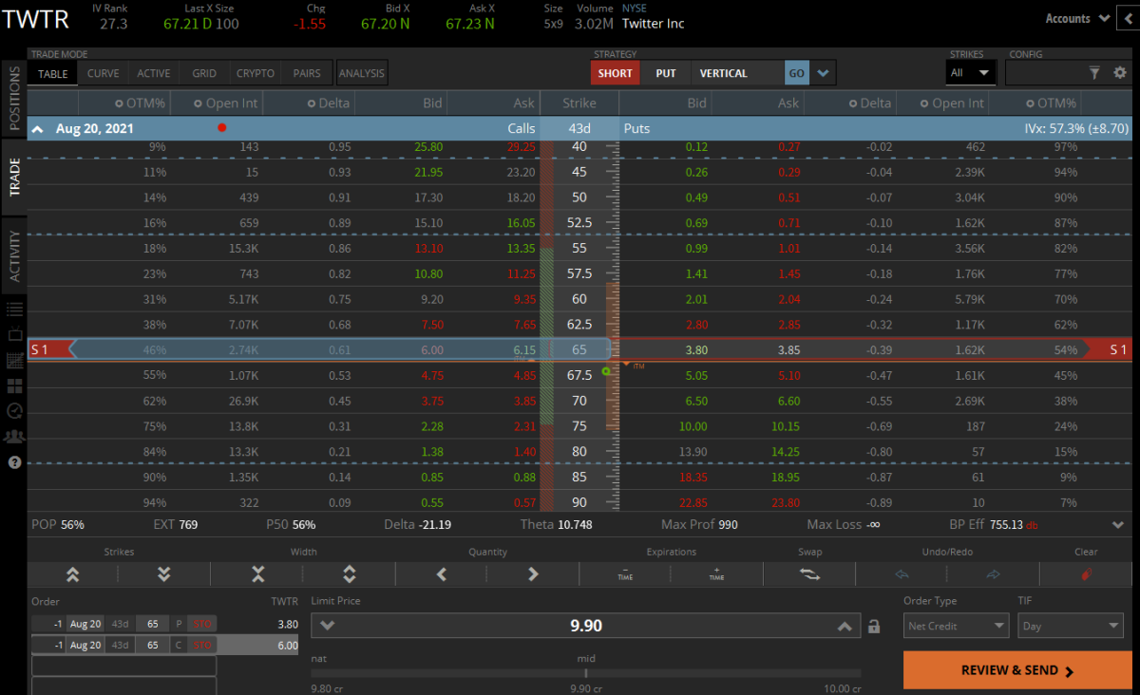Screen dimensions: 1140x695
Task: Click the filter funnel icon in Config
Action: coord(1094,72)
